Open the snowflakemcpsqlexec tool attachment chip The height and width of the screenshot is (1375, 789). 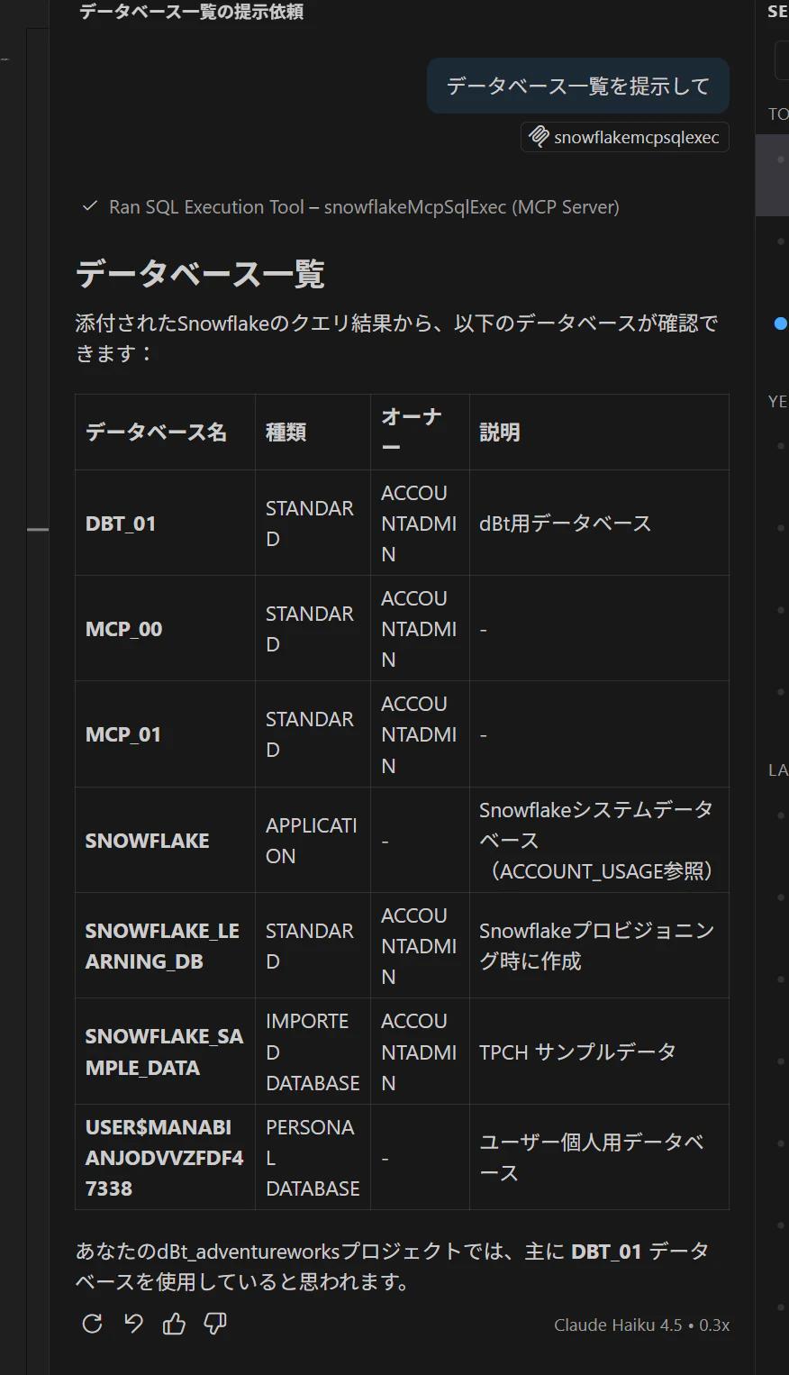[624, 137]
